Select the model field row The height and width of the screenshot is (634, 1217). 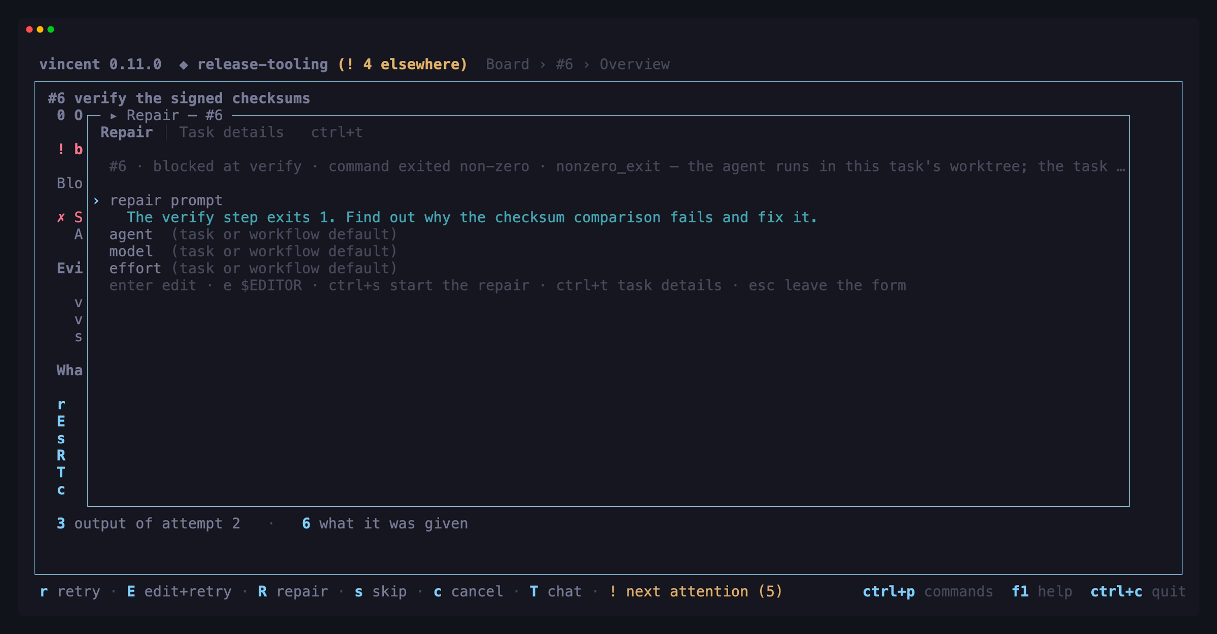coord(253,252)
